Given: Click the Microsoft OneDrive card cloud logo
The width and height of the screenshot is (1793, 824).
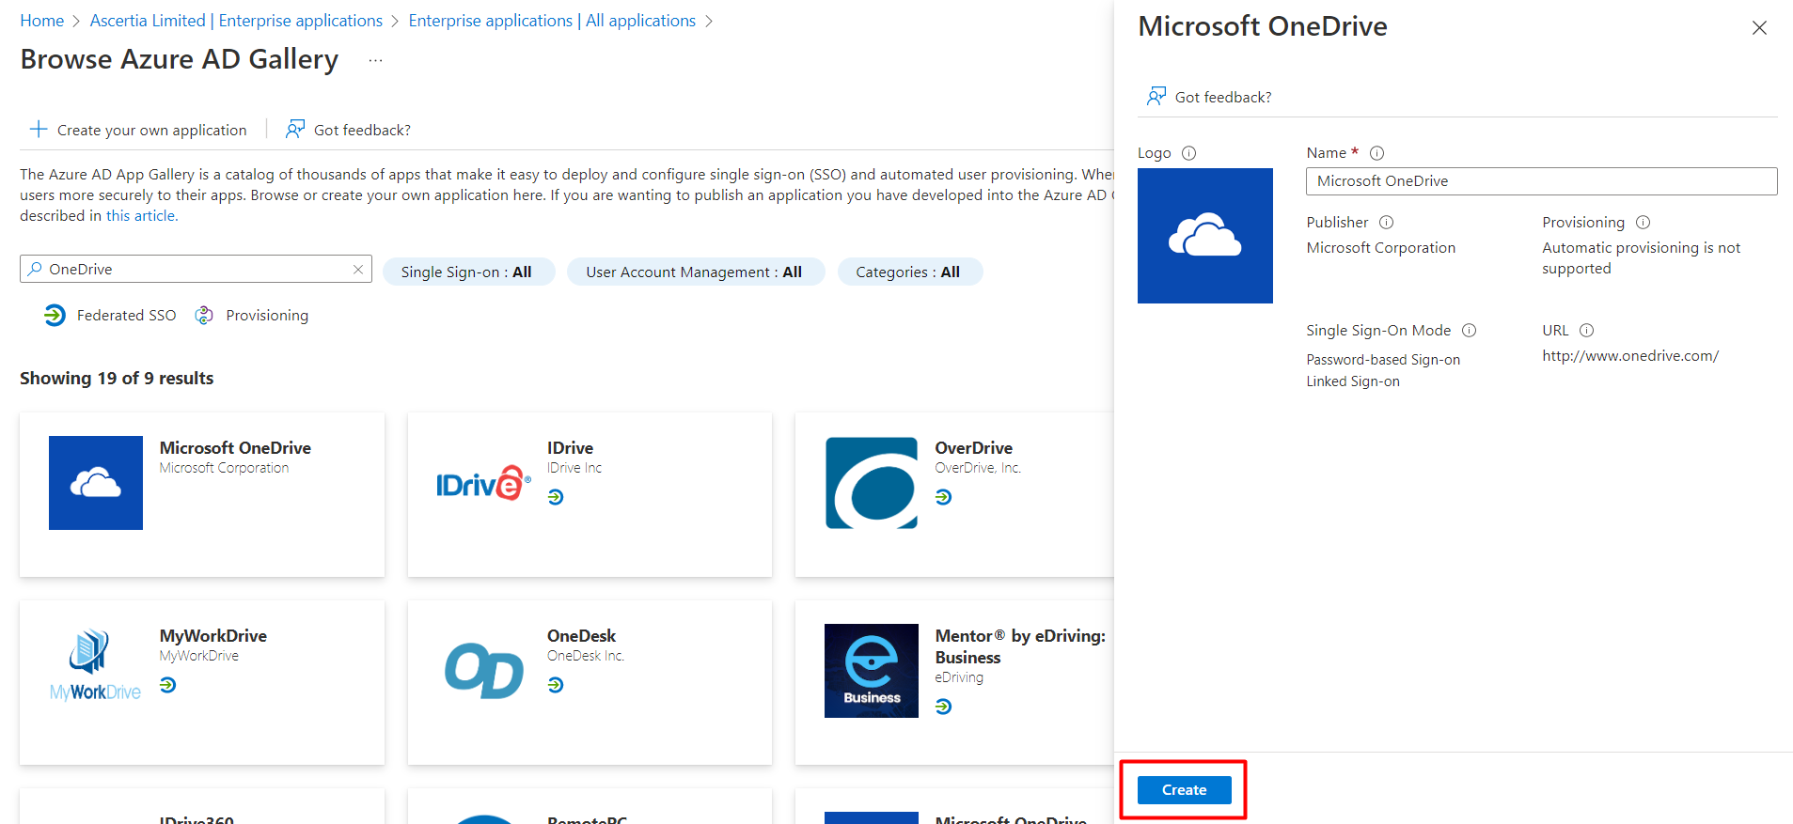Looking at the screenshot, I should click(x=96, y=483).
